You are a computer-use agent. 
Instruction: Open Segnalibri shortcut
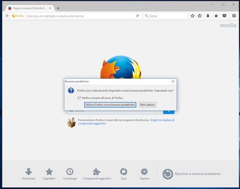tap(49, 174)
